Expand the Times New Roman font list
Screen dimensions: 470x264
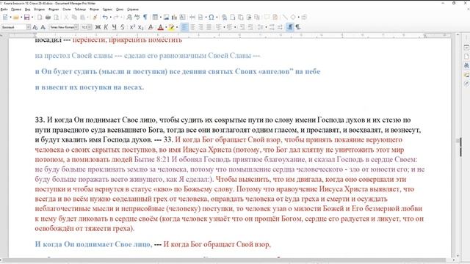click(x=76, y=27)
